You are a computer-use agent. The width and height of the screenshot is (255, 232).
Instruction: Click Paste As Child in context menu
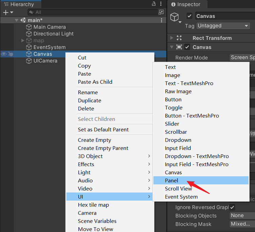[109, 82]
